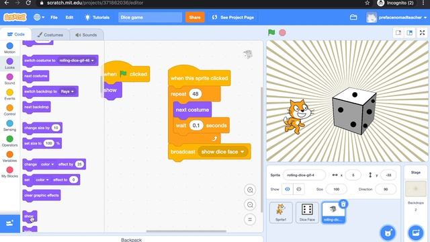Select the Dice Face sprite thumbnail
430x242 pixels.
[x=307, y=212]
